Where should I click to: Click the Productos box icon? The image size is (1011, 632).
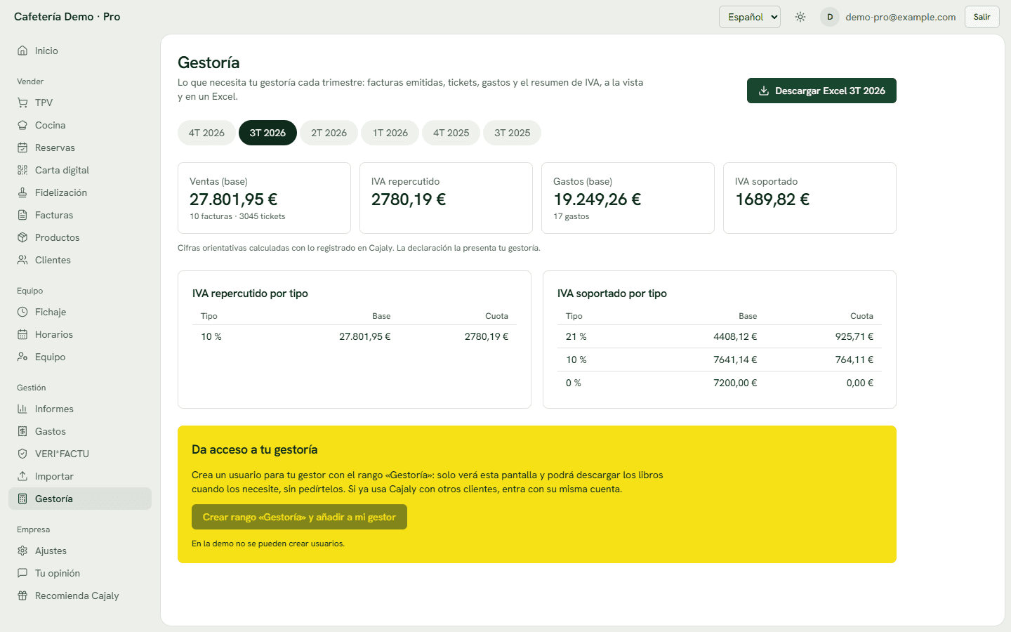click(x=22, y=237)
